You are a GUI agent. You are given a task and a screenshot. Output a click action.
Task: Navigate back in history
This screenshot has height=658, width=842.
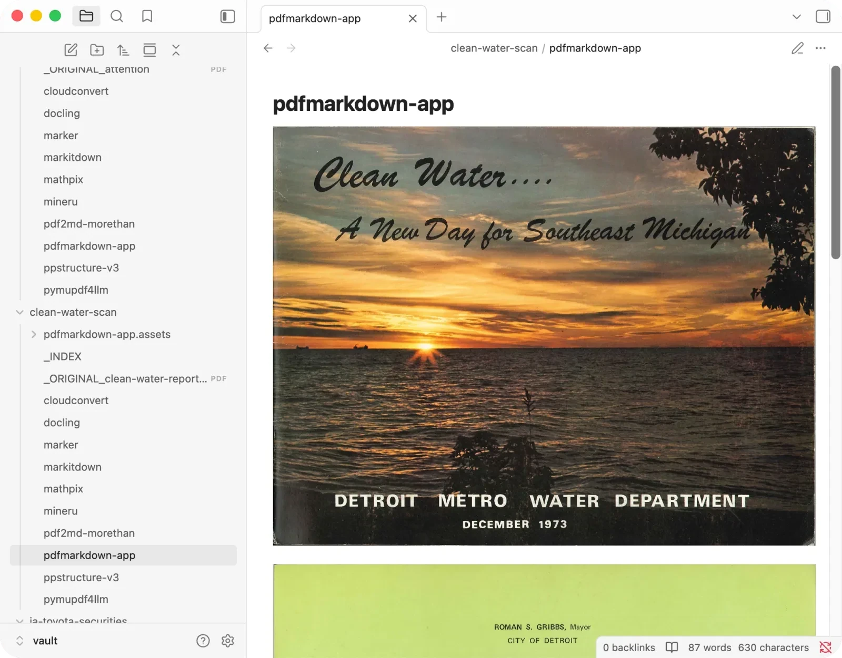pos(268,48)
